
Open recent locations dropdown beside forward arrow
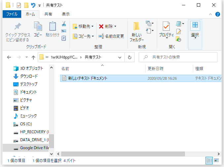26,57
